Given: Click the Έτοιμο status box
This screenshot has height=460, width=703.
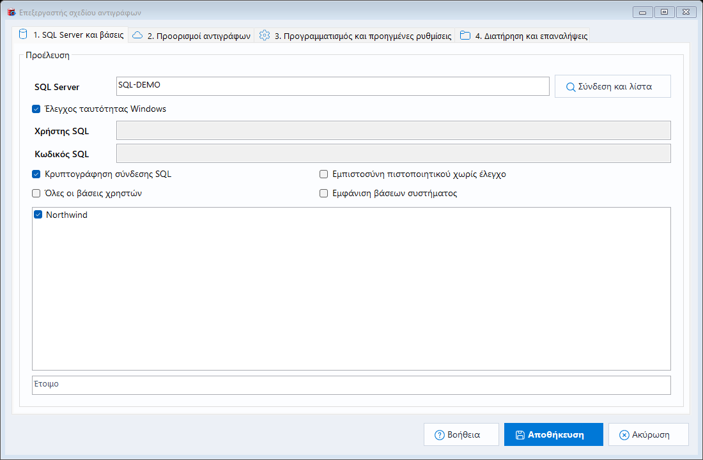Looking at the screenshot, I should pos(351,385).
